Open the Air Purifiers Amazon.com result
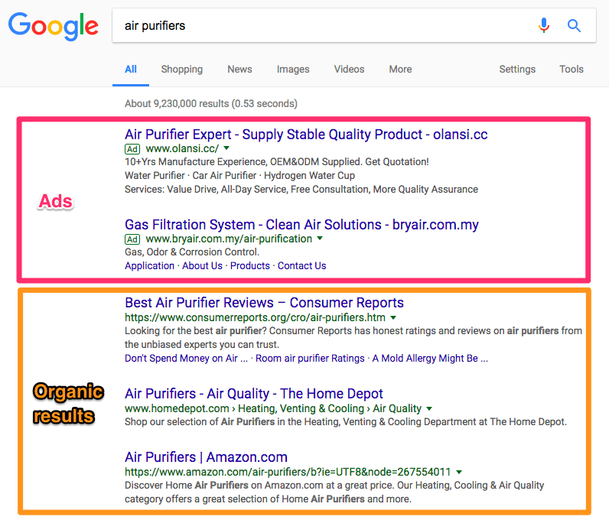This screenshot has width=609, height=520. pos(206,457)
